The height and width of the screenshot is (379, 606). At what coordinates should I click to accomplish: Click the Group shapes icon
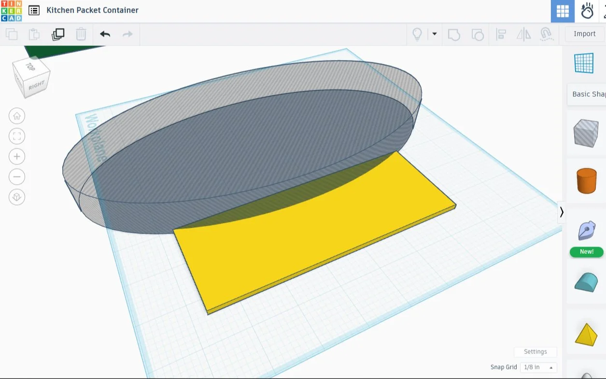454,34
